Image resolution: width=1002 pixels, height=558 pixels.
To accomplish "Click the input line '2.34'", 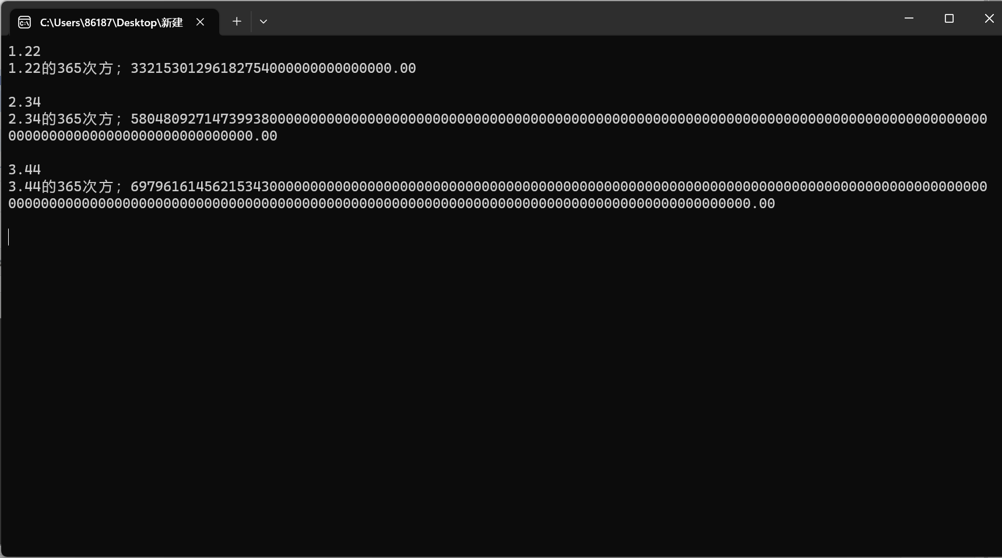I will pyautogui.click(x=24, y=102).
